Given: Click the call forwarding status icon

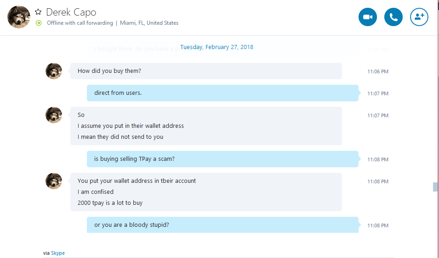Looking at the screenshot, I should [x=39, y=23].
